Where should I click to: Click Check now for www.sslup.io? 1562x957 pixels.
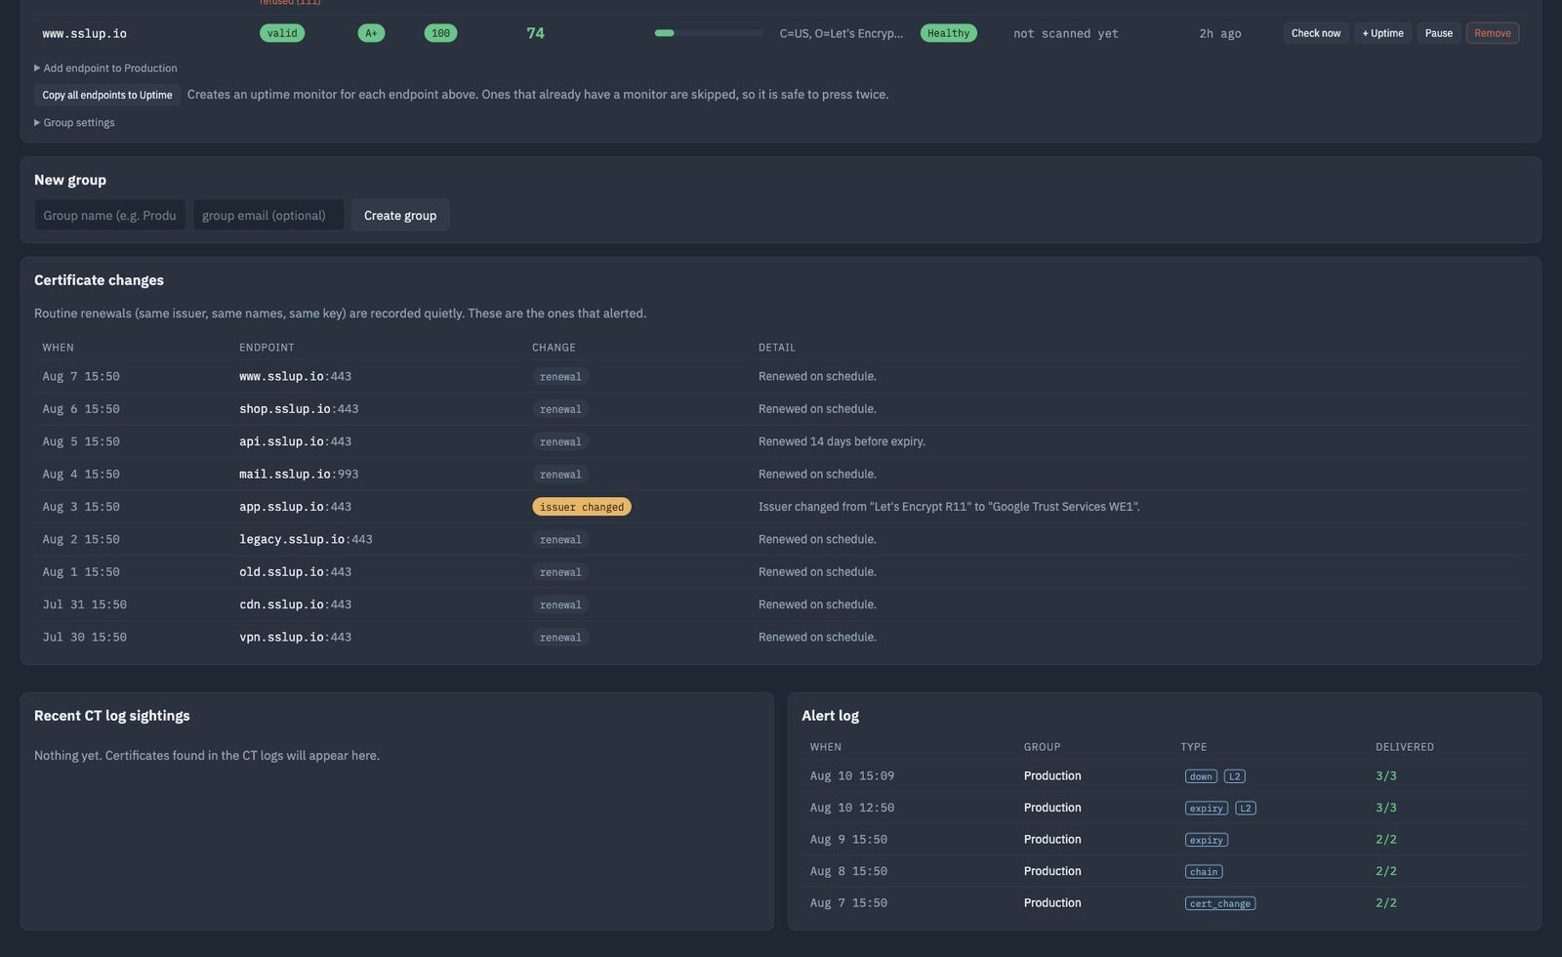(1315, 33)
